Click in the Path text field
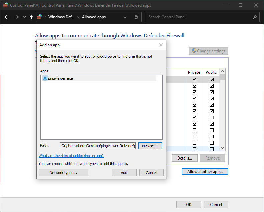Viewport: 264px width, 212px height. [x=97, y=146]
